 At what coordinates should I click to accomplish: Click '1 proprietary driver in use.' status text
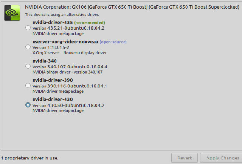[x=29, y=158]
